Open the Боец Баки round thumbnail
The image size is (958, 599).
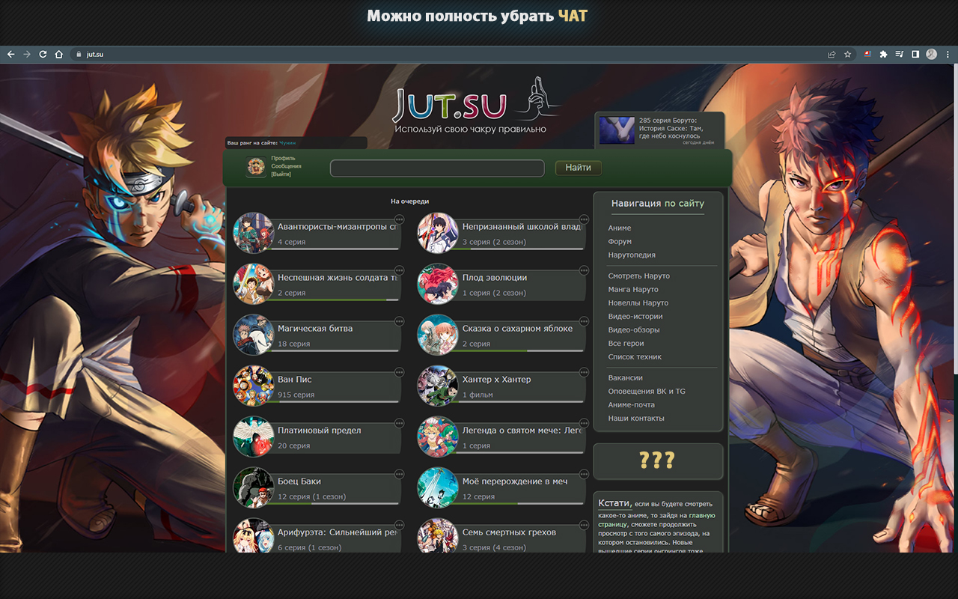coord(254,487)
